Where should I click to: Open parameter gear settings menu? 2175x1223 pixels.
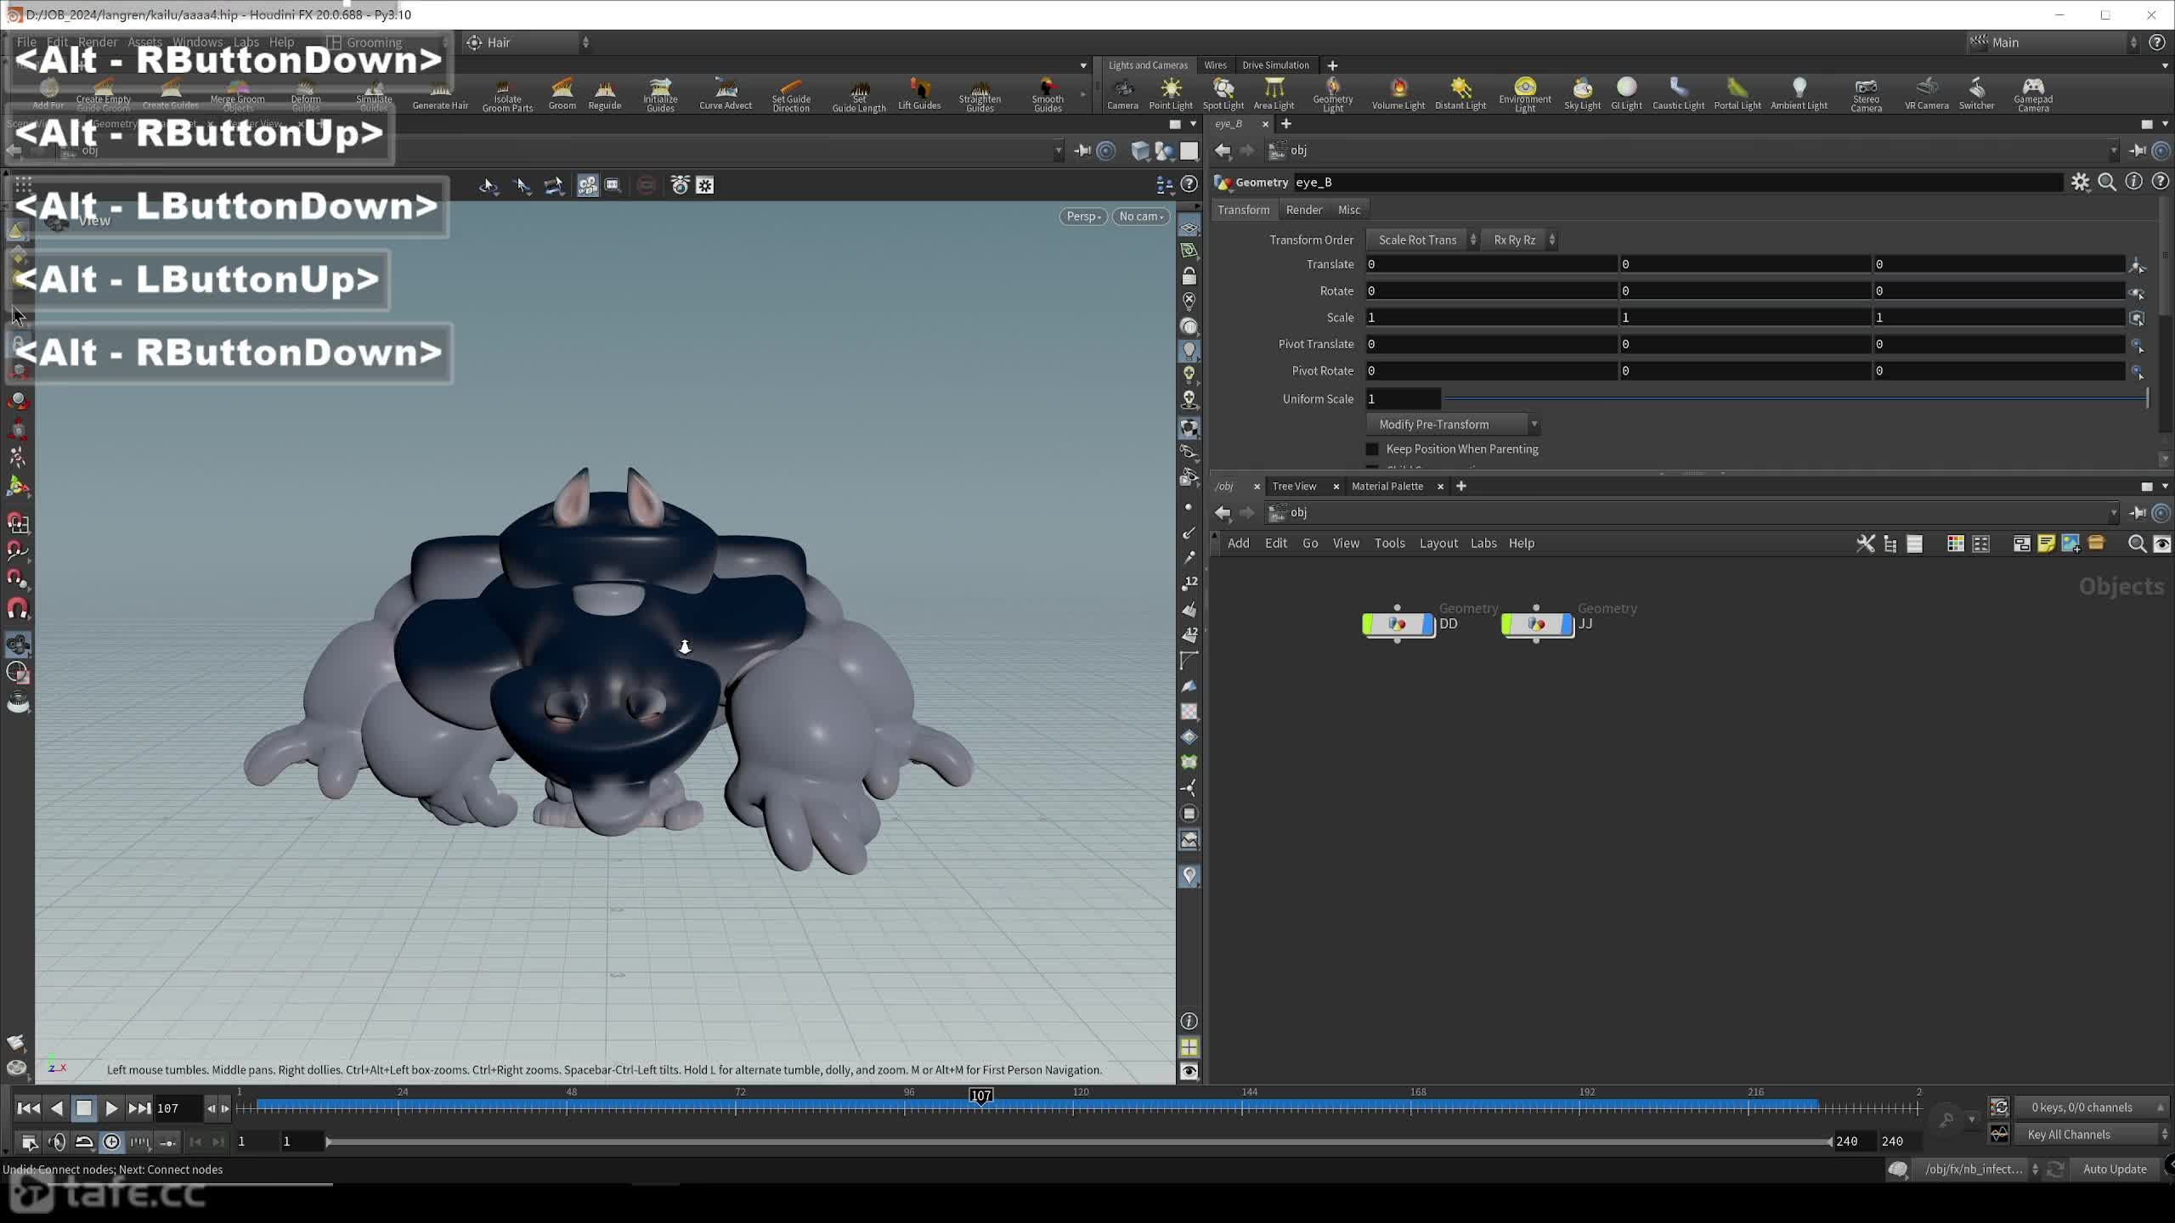coord(2080,182)
